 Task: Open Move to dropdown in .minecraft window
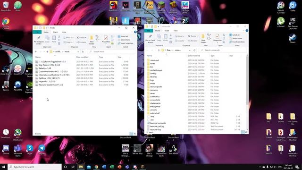[x=180, y=36]
